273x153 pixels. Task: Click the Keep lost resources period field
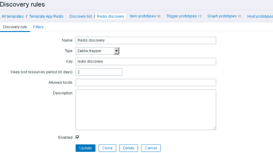coord(99,72)
